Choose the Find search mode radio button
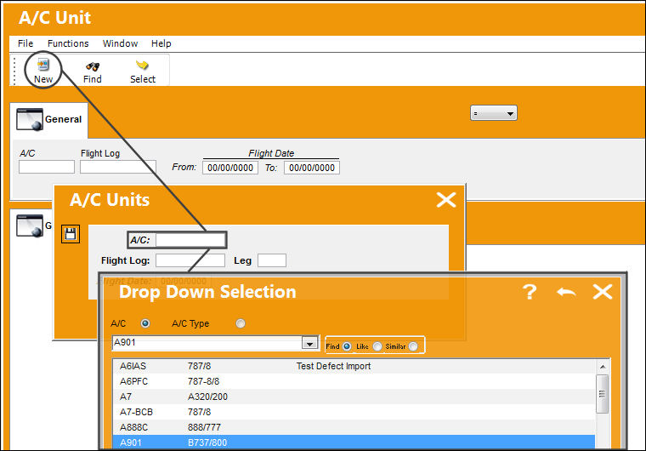Viewport: 646px width, 451px height. pyautogui.click(x=347, y=346)
